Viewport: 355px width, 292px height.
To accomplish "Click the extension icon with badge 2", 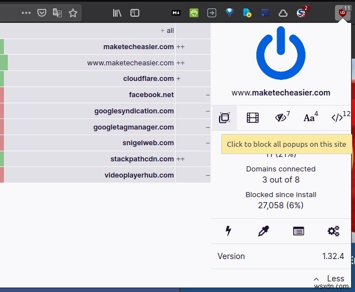I will point(302,12).
